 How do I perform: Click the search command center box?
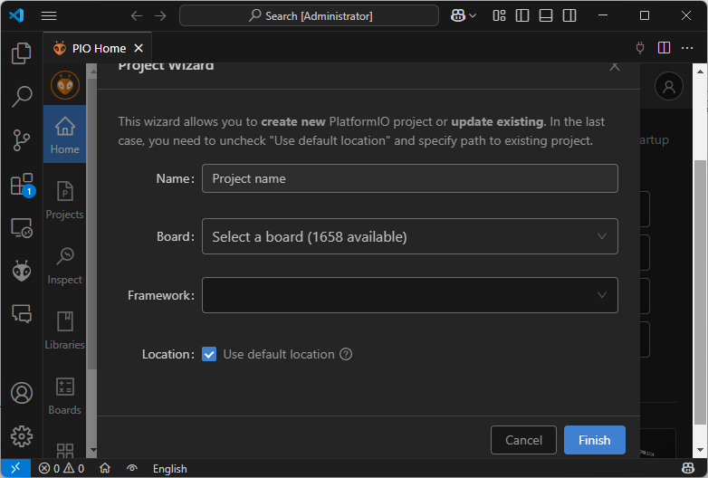point(309,15)
